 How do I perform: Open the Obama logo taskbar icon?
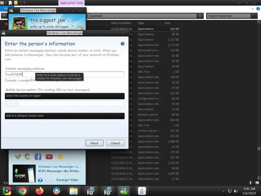tap(56, 191)
